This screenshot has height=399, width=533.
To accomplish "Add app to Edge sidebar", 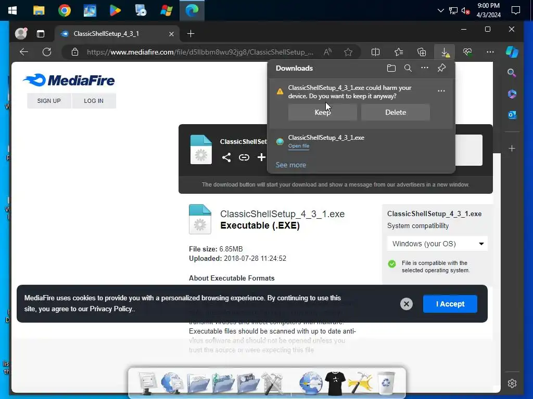I will point(512,149).
